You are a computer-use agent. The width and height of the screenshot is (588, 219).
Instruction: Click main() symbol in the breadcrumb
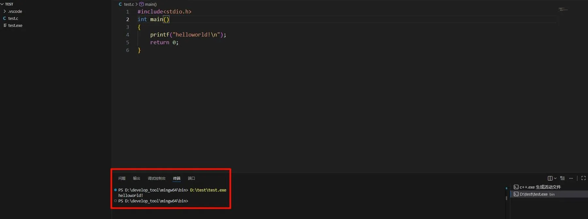coord(151,4)
